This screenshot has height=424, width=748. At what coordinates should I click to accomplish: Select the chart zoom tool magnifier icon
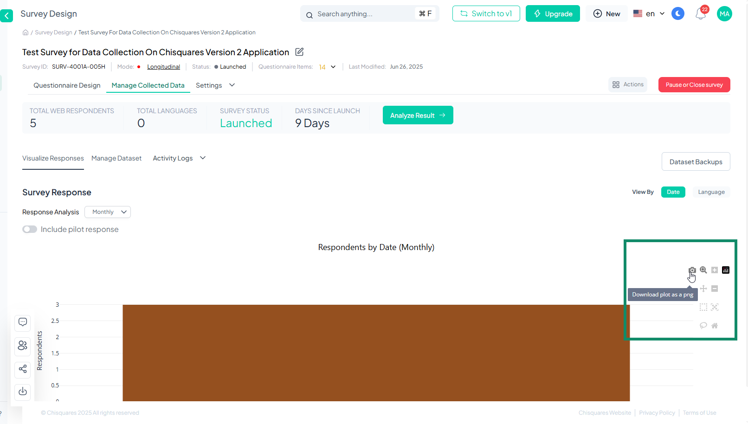tap(703, 270)
